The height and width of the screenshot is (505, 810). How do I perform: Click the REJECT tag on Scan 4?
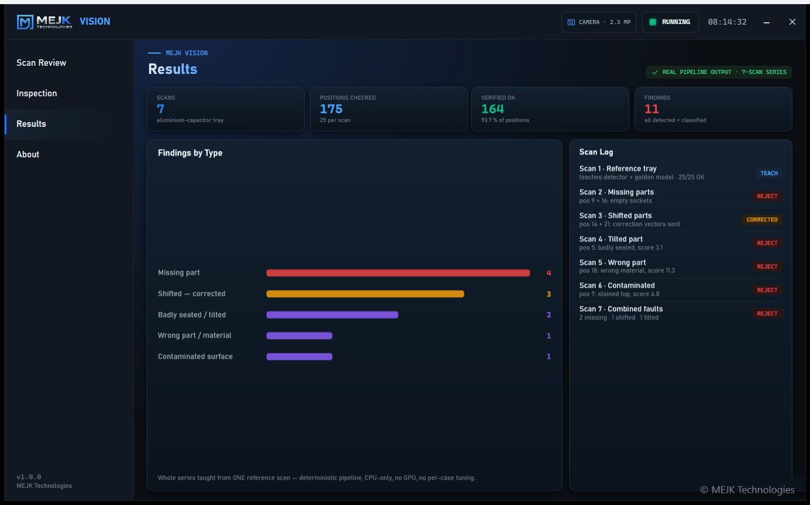point(767,243)
